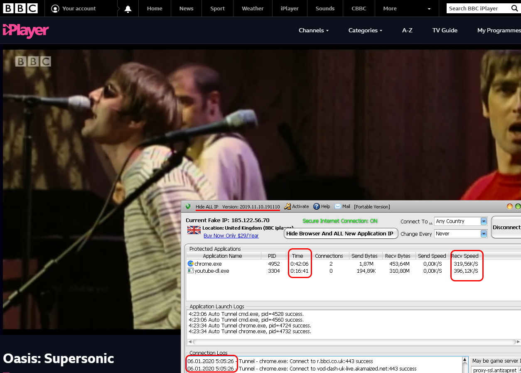Sort by the Recv Speed column
This screenshot has height=373, width=521.
coord(465,256)
